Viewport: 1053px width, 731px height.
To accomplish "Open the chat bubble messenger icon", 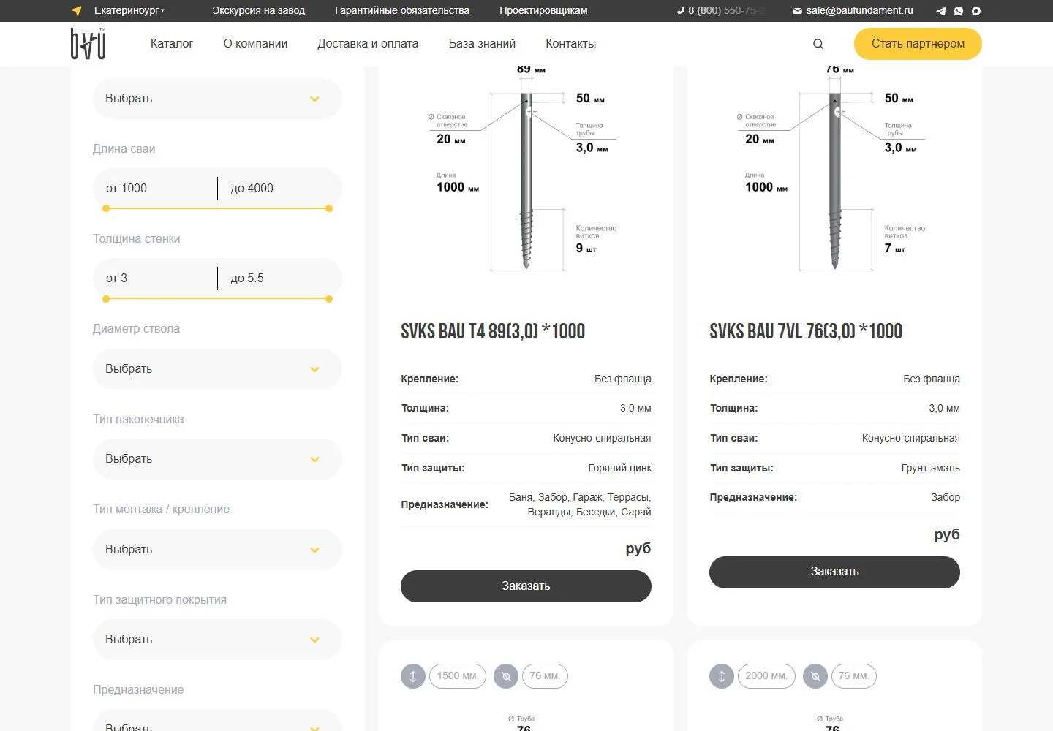I will click(975, 11).
